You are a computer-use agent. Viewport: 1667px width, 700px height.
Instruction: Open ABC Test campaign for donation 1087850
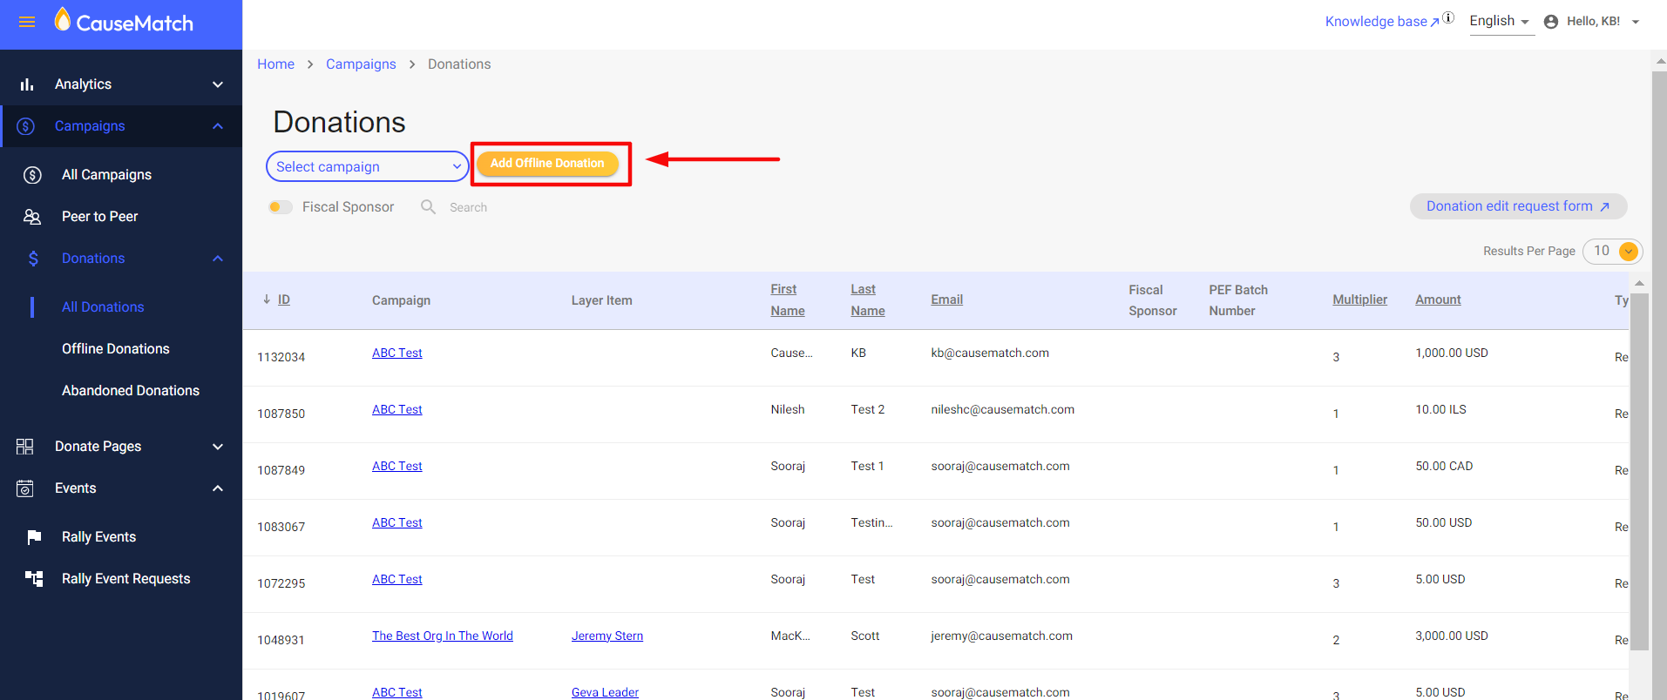(x=396, y=409)
